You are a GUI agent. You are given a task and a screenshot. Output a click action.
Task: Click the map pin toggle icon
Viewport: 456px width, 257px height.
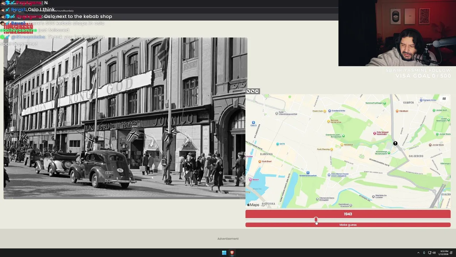coord(257,91)
